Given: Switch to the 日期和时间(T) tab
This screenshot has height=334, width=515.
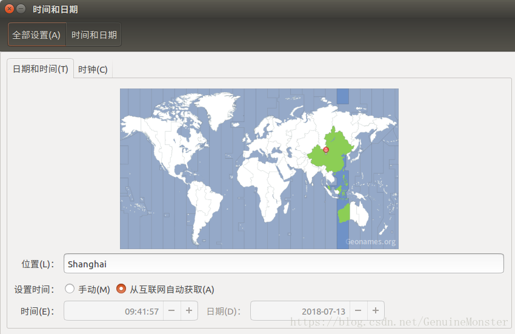Looking at the screenshot, I should (x=41, y=69).
